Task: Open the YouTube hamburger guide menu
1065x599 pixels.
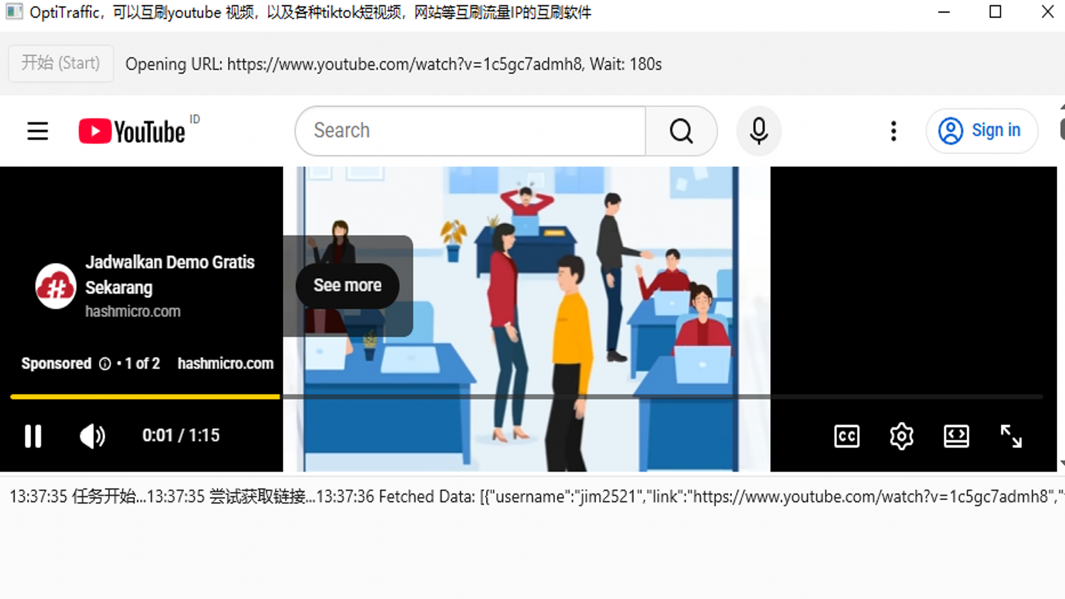Action: tap(38, 131)
